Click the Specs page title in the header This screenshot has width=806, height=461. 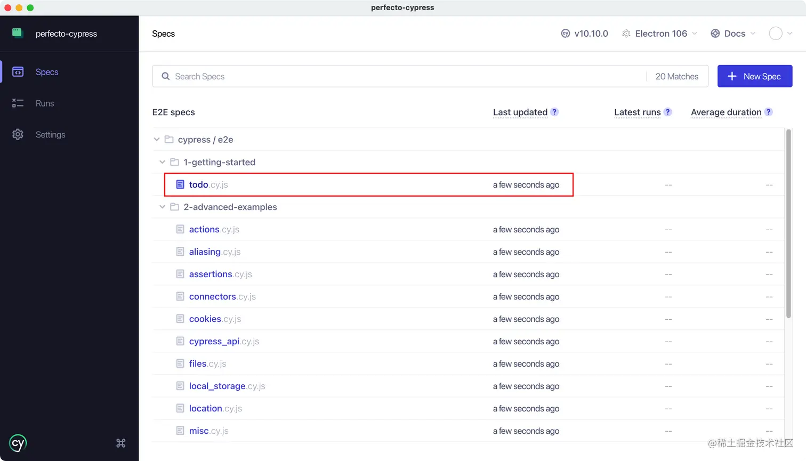163,34
